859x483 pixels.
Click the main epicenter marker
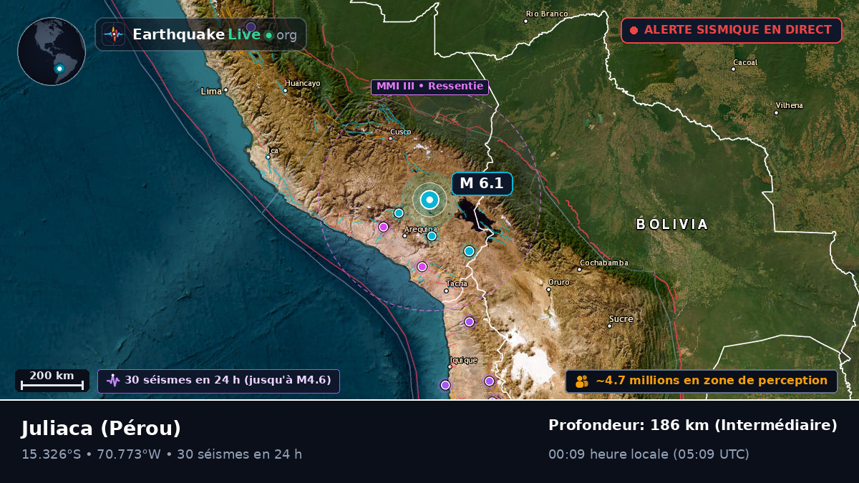[429, 200]
